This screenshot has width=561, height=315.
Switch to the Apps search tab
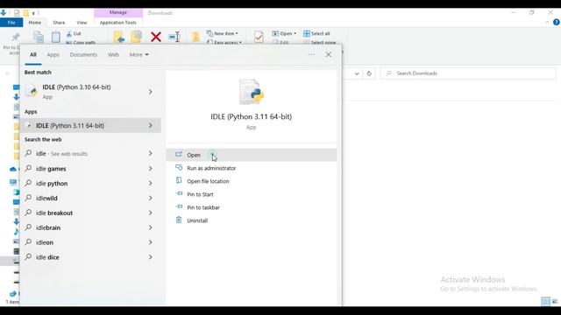click(53, 54)
